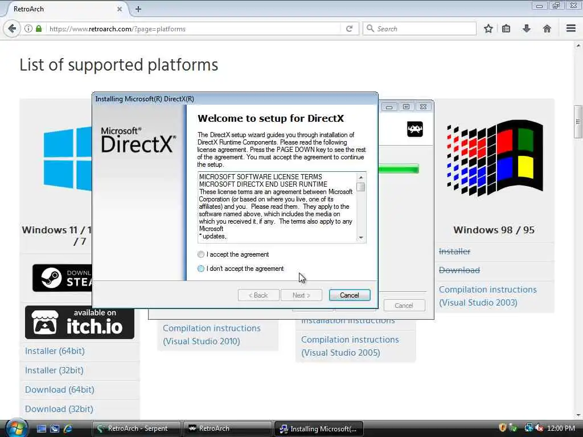
Task: Open the 'available on itch.io' badge
Action: click(x=80, y=322)
